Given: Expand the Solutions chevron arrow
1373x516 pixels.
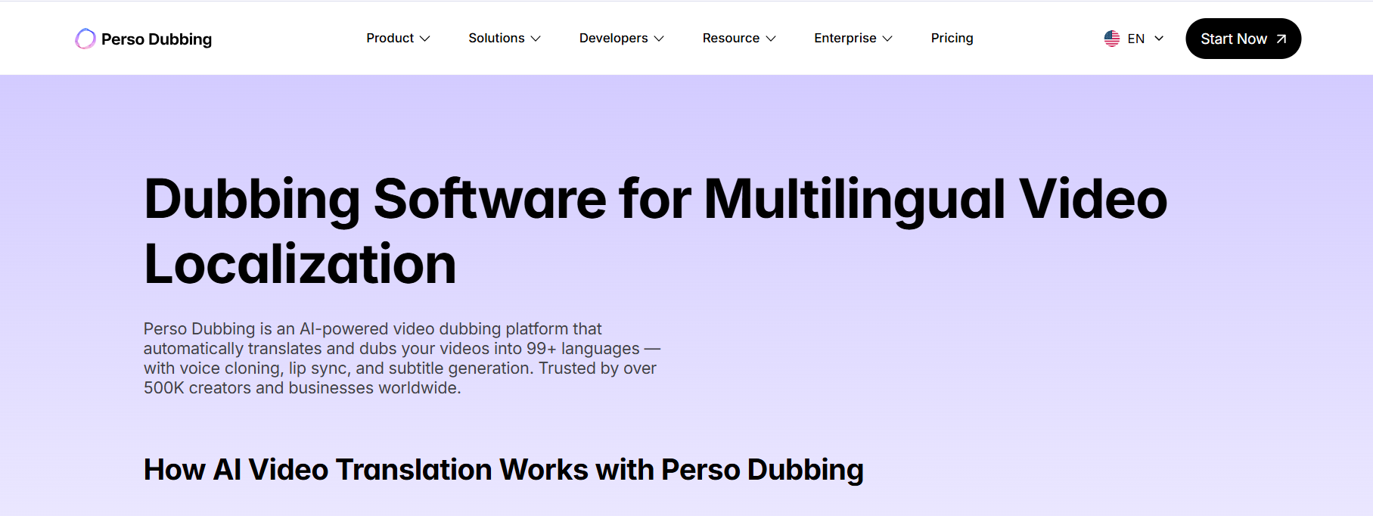Looking at the screenshot, I should (536, 39).
